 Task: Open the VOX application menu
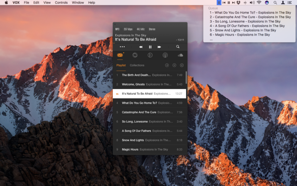point(16,2)
